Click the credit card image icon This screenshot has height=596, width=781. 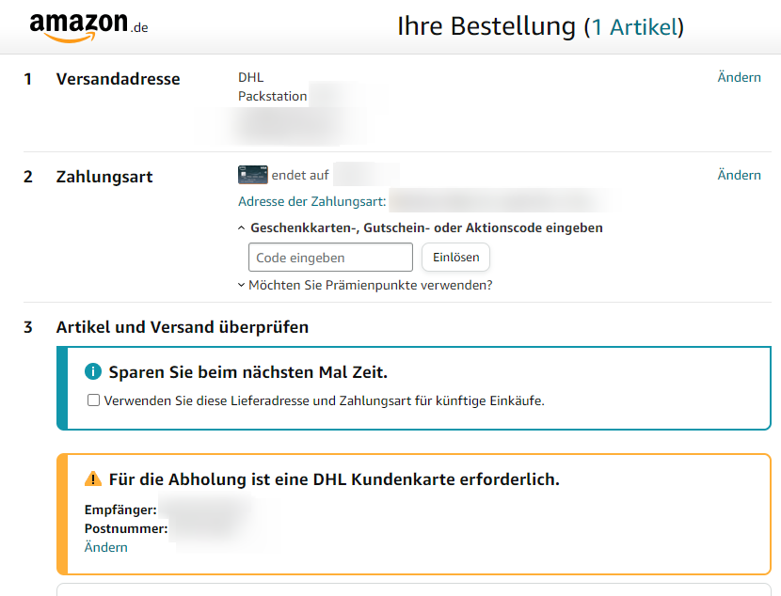point(252,175)
